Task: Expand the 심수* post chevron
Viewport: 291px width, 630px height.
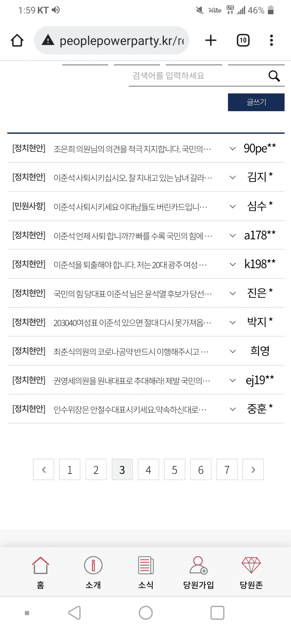Action: 233,207
